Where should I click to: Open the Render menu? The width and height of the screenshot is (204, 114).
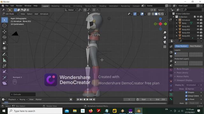click(x=19, y=6)
